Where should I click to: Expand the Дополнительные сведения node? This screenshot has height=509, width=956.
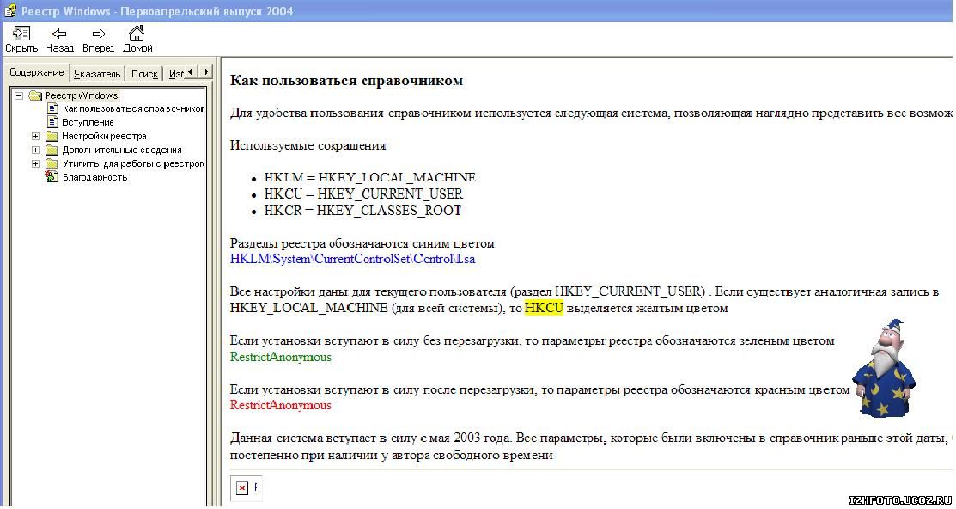click(x=36, y=150)
